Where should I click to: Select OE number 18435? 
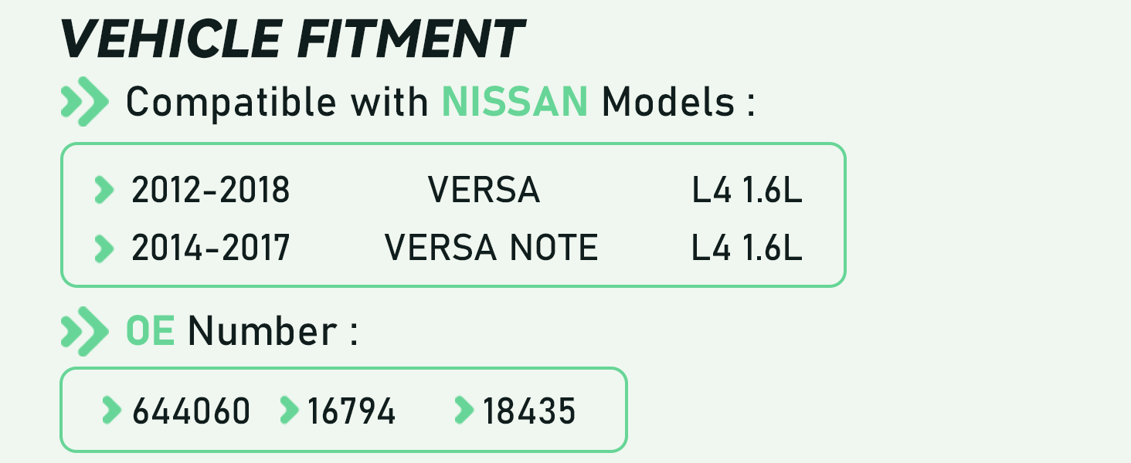point(529,411)
